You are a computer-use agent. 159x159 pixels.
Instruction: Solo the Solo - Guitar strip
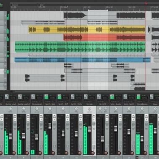[120, 120]
